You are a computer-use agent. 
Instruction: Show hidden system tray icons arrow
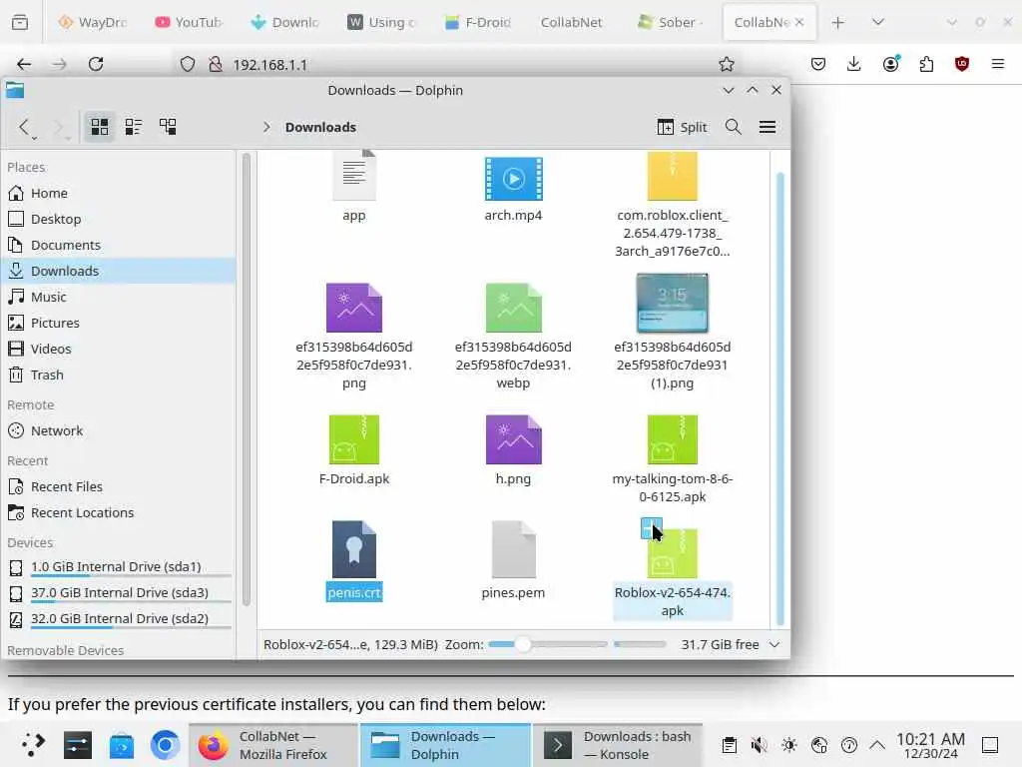click(877, 745)
